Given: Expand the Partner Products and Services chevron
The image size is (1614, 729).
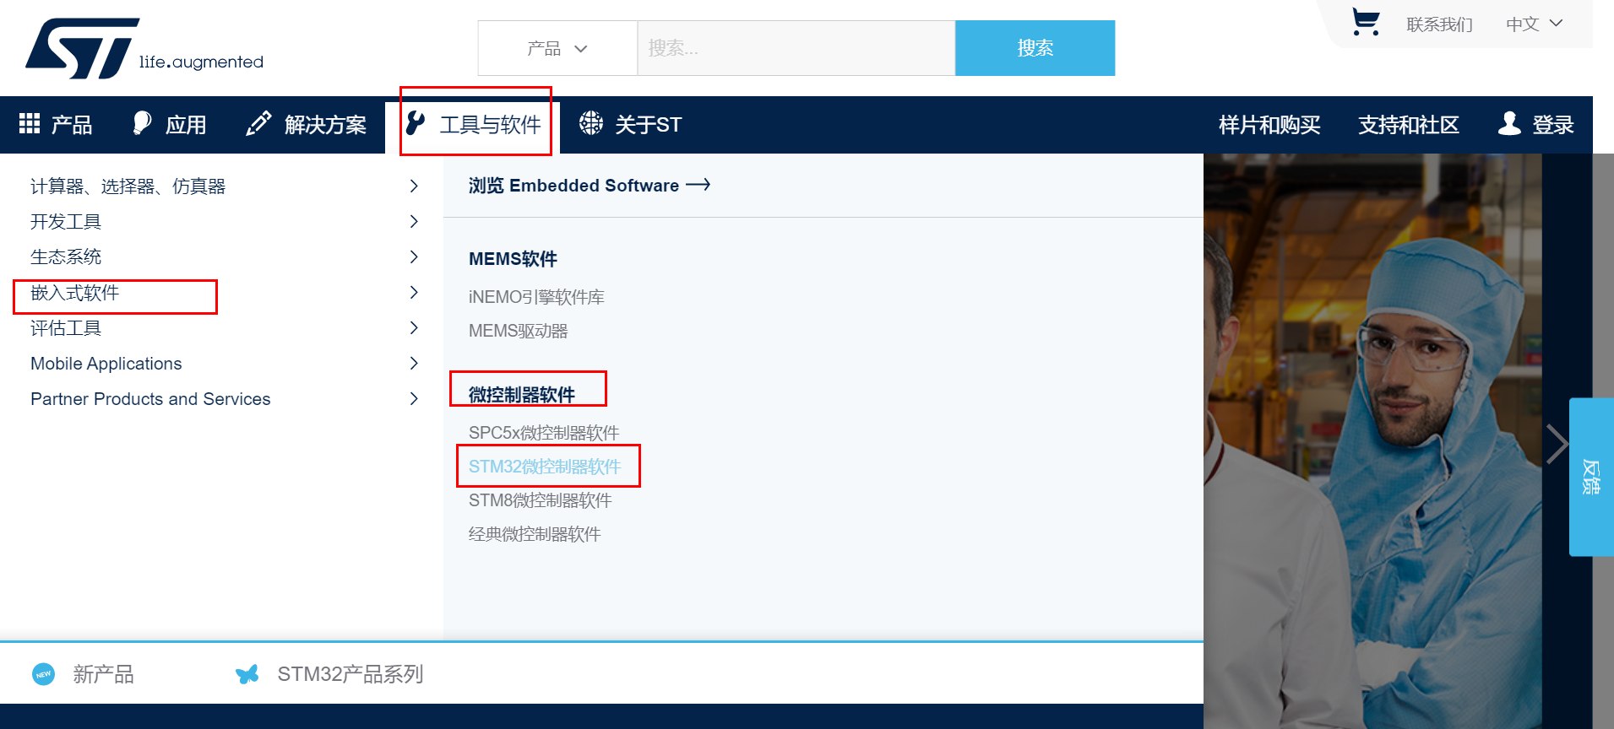Looking at the screenshot, I should pos(414,398).
